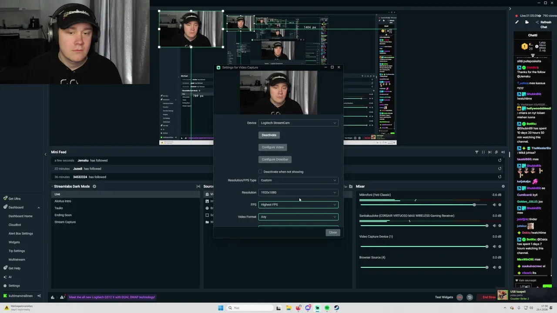The height and width of the screenshot is (313, 557).
Task: Open the Logitech G512 X promo link
Action: pos(112,297)
